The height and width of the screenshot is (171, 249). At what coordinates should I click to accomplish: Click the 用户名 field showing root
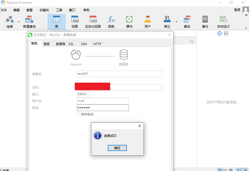click(x=103, y=101)
